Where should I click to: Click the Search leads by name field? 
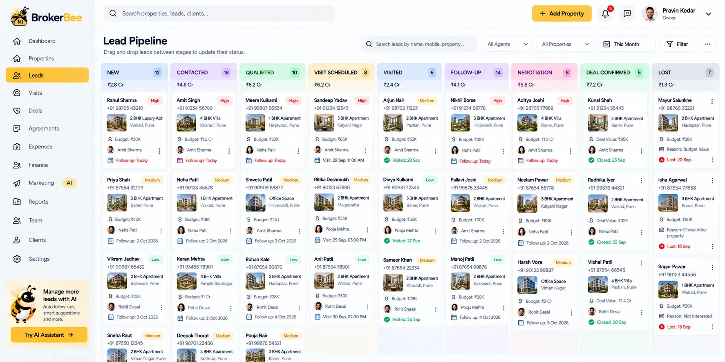(419, 44)
